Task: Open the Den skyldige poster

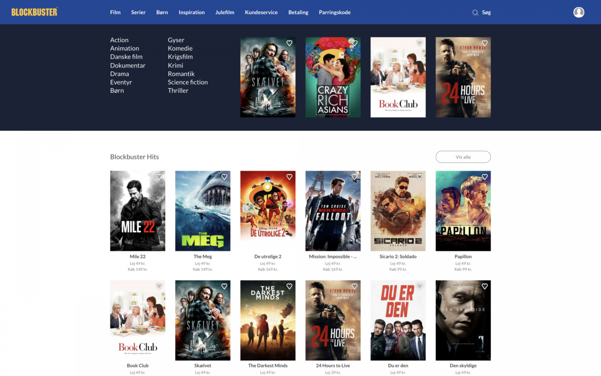Action: 463,321
